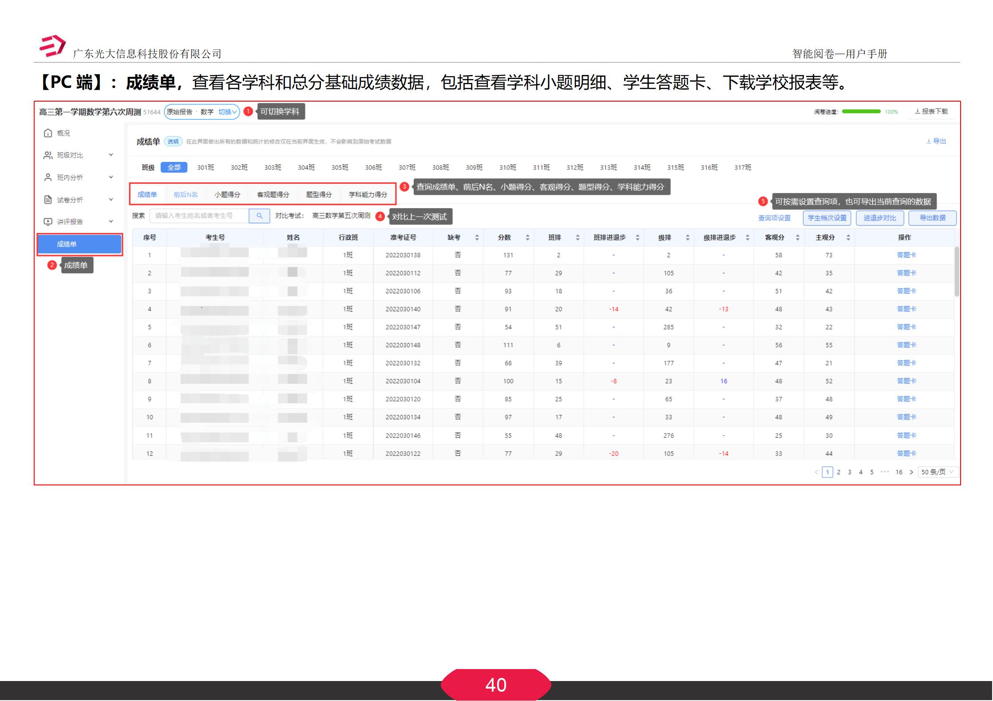993x701 pixels.
Task: Click the magnifier icon to search students
Action: pyautogui.click(x=259, y=216)
